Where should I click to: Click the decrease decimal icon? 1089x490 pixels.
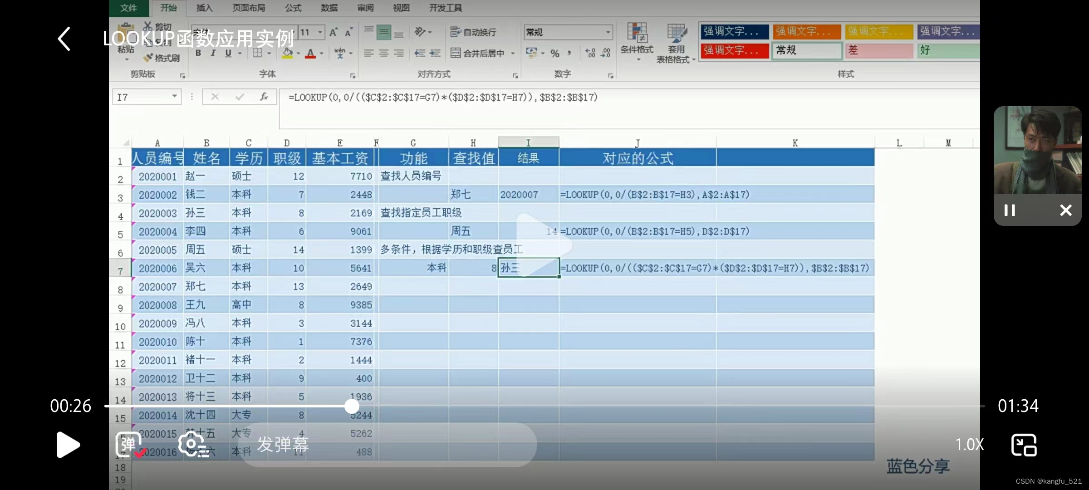pos(605,53)
